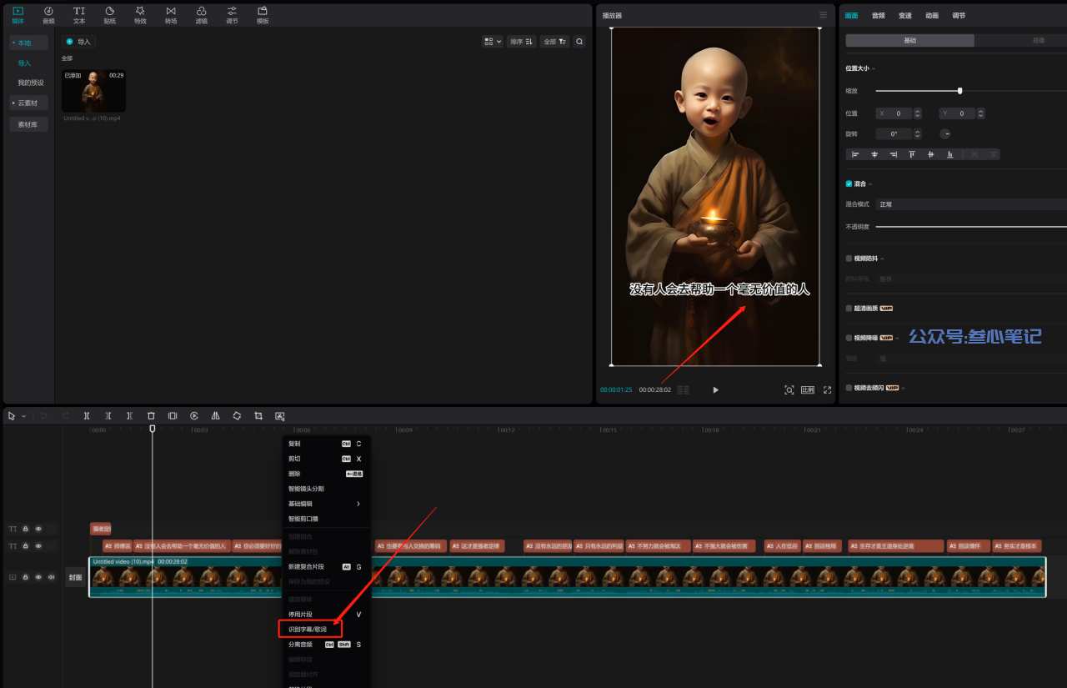Open the 滤镜 filters tab
Screen dimensions: 1067x688
pos(202,14)
